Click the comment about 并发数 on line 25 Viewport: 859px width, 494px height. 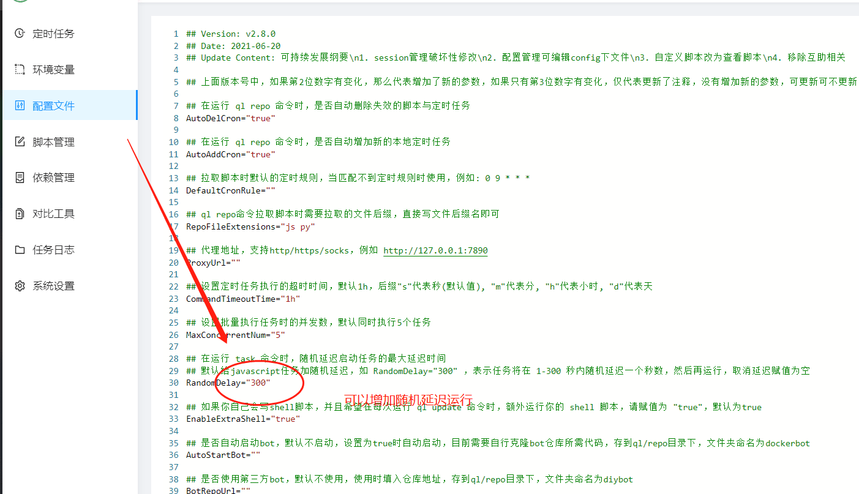coord(309,323)
